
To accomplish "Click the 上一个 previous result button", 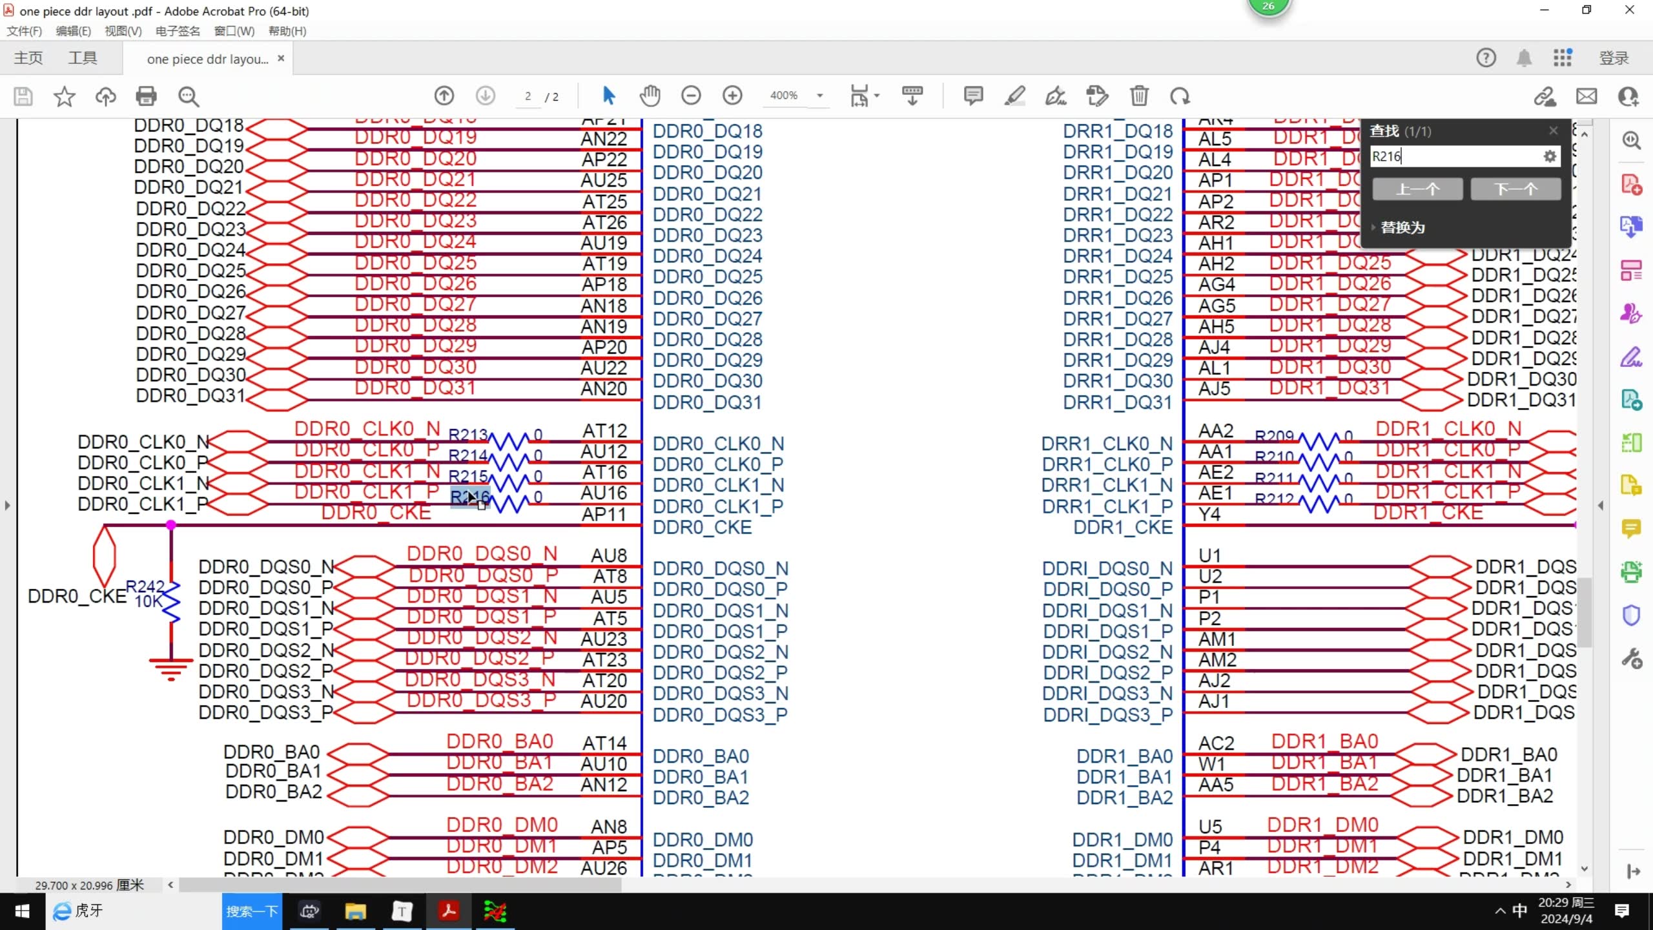I will point(1417,189).
